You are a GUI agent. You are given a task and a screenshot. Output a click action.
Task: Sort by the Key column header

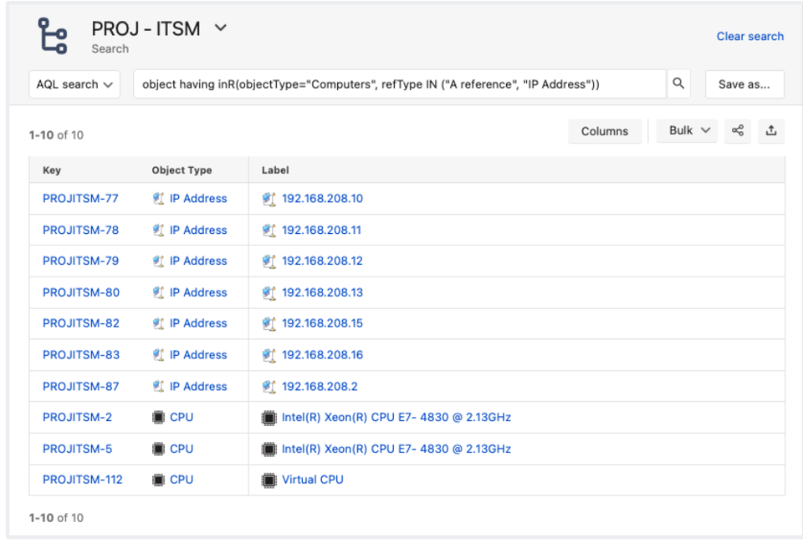click(x=52, y=170)
